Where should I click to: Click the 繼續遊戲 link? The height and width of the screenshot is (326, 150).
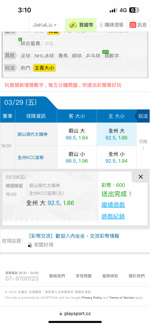(x=113, y=205)
